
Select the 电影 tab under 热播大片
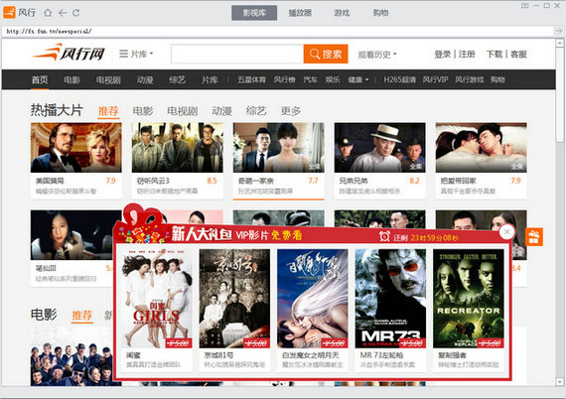(x=143, y=111)
